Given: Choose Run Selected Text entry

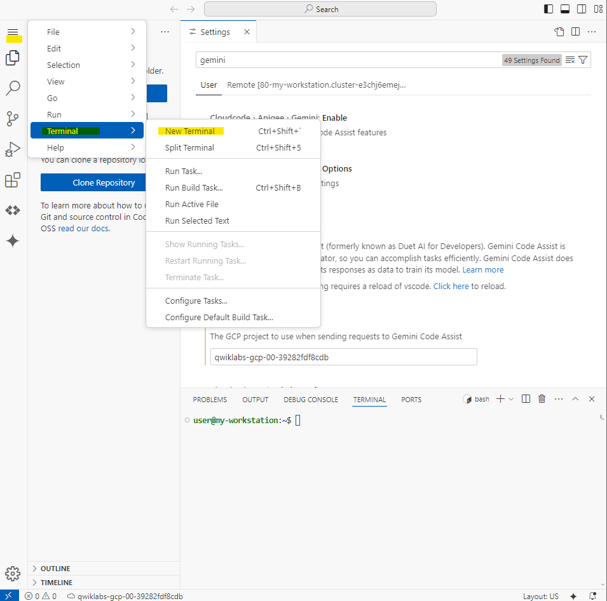Looking at the screenshot, I should coord(233,220).
